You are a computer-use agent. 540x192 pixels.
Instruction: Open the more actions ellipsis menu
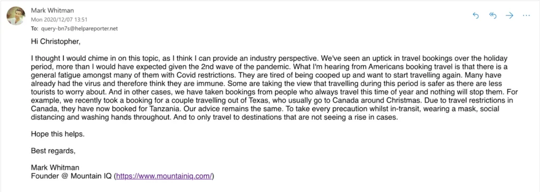click(x=526, y=15)
